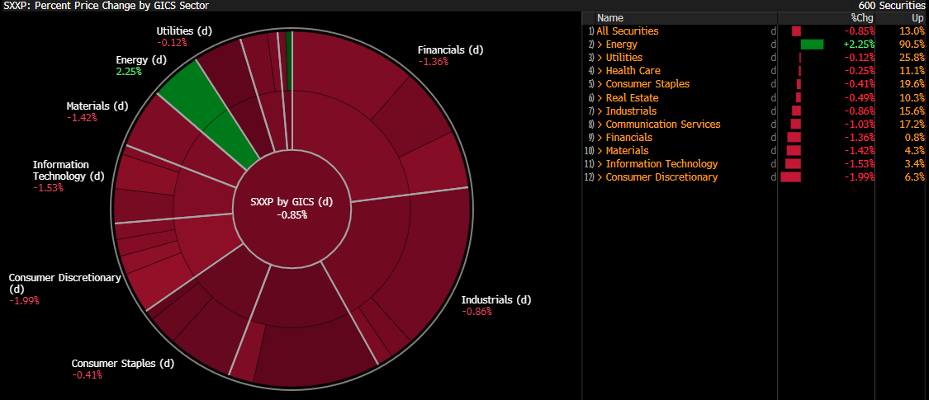Sort by the %Chg column header
The image size is (929, 400).
[862, 18]
